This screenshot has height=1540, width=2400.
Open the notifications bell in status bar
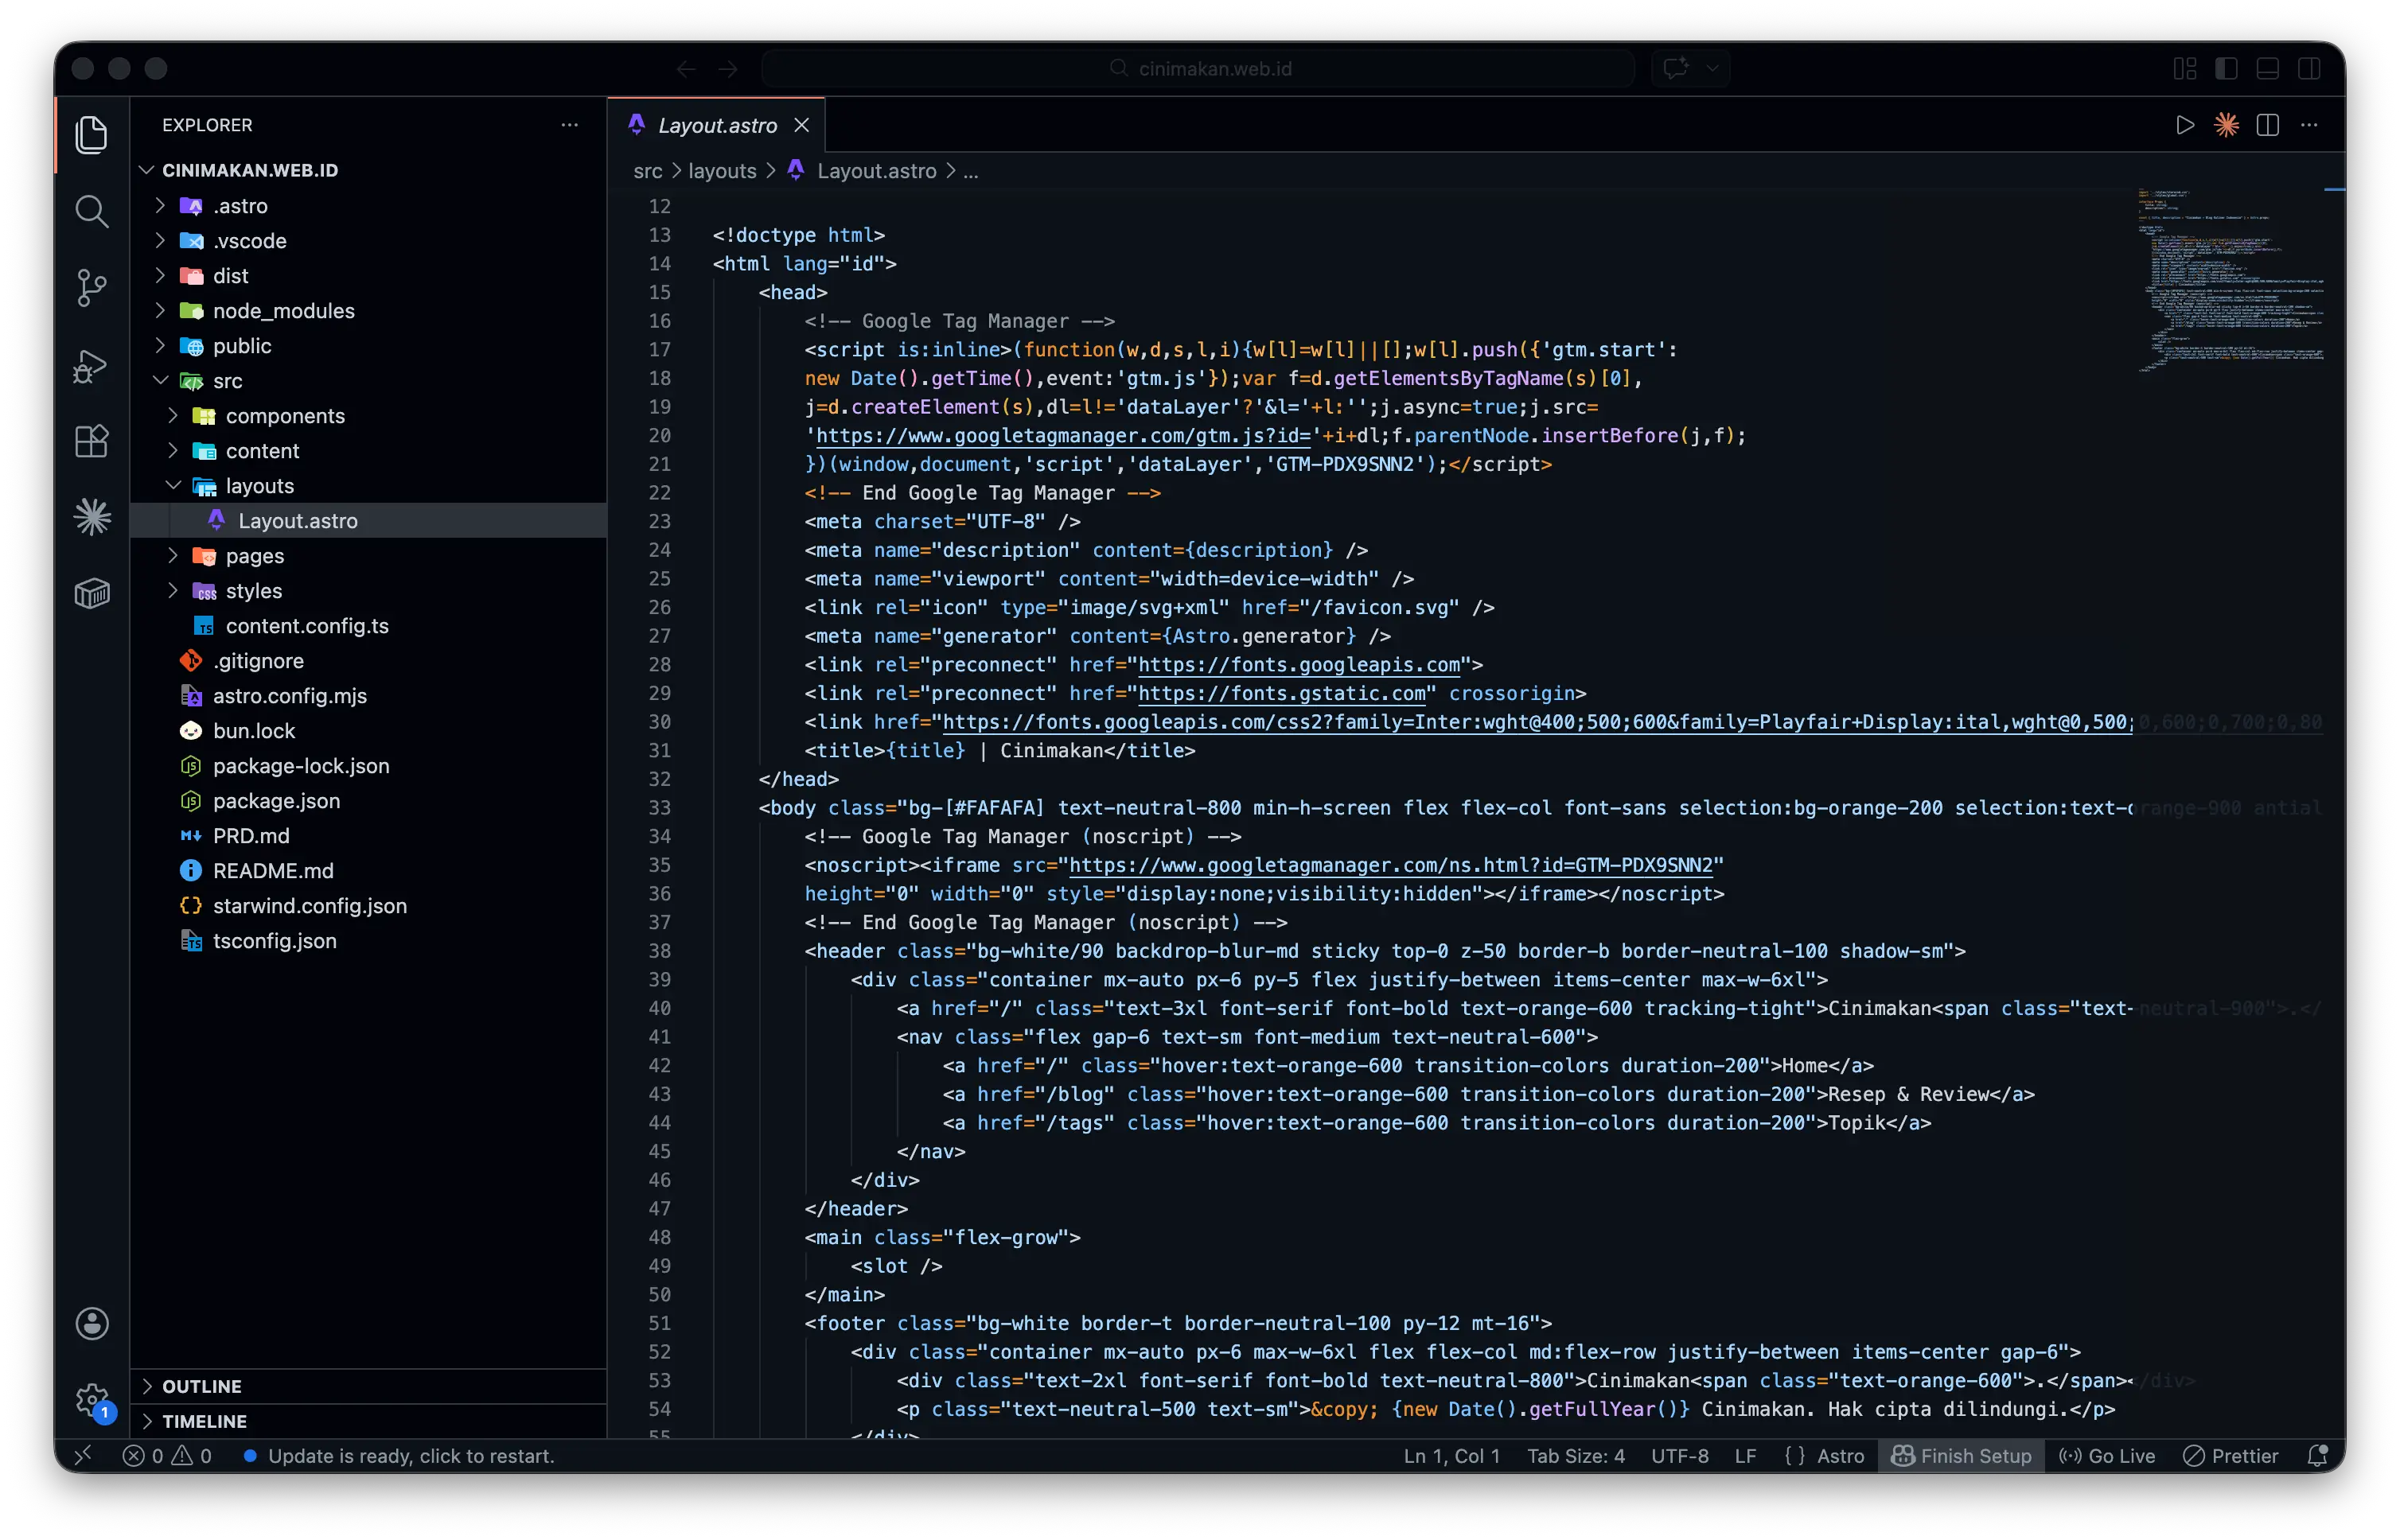tap(2318, 1455)
